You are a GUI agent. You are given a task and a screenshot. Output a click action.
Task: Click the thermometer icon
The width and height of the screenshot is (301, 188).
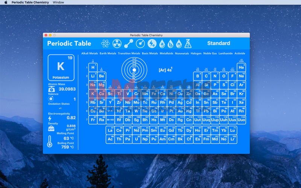tap(50, 141)
